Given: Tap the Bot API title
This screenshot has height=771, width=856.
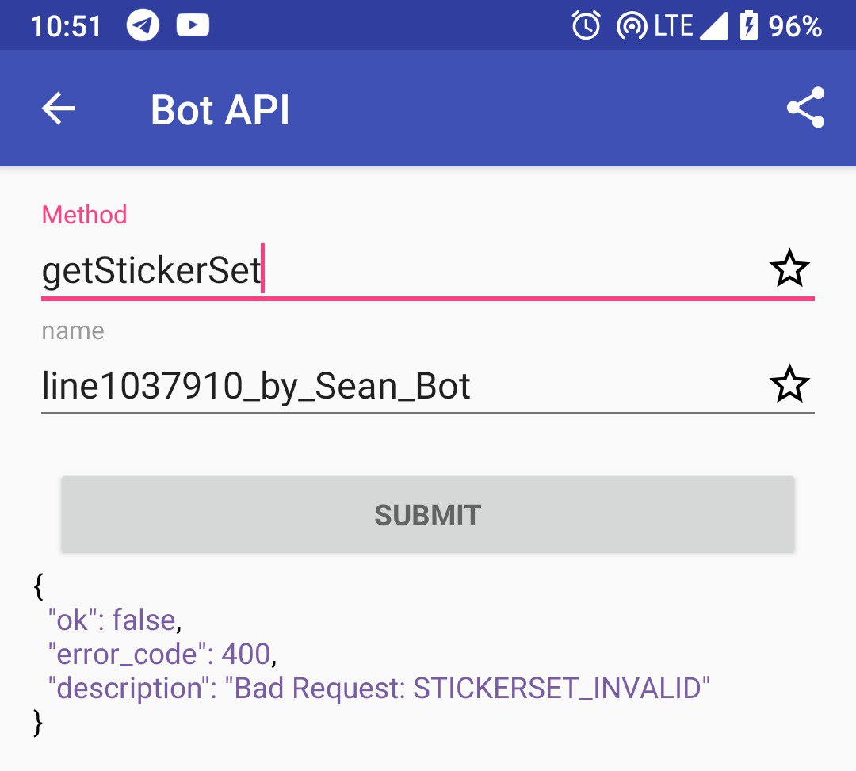Looking at the screenshot, I should pyautogui.click(x=220, y=110).
